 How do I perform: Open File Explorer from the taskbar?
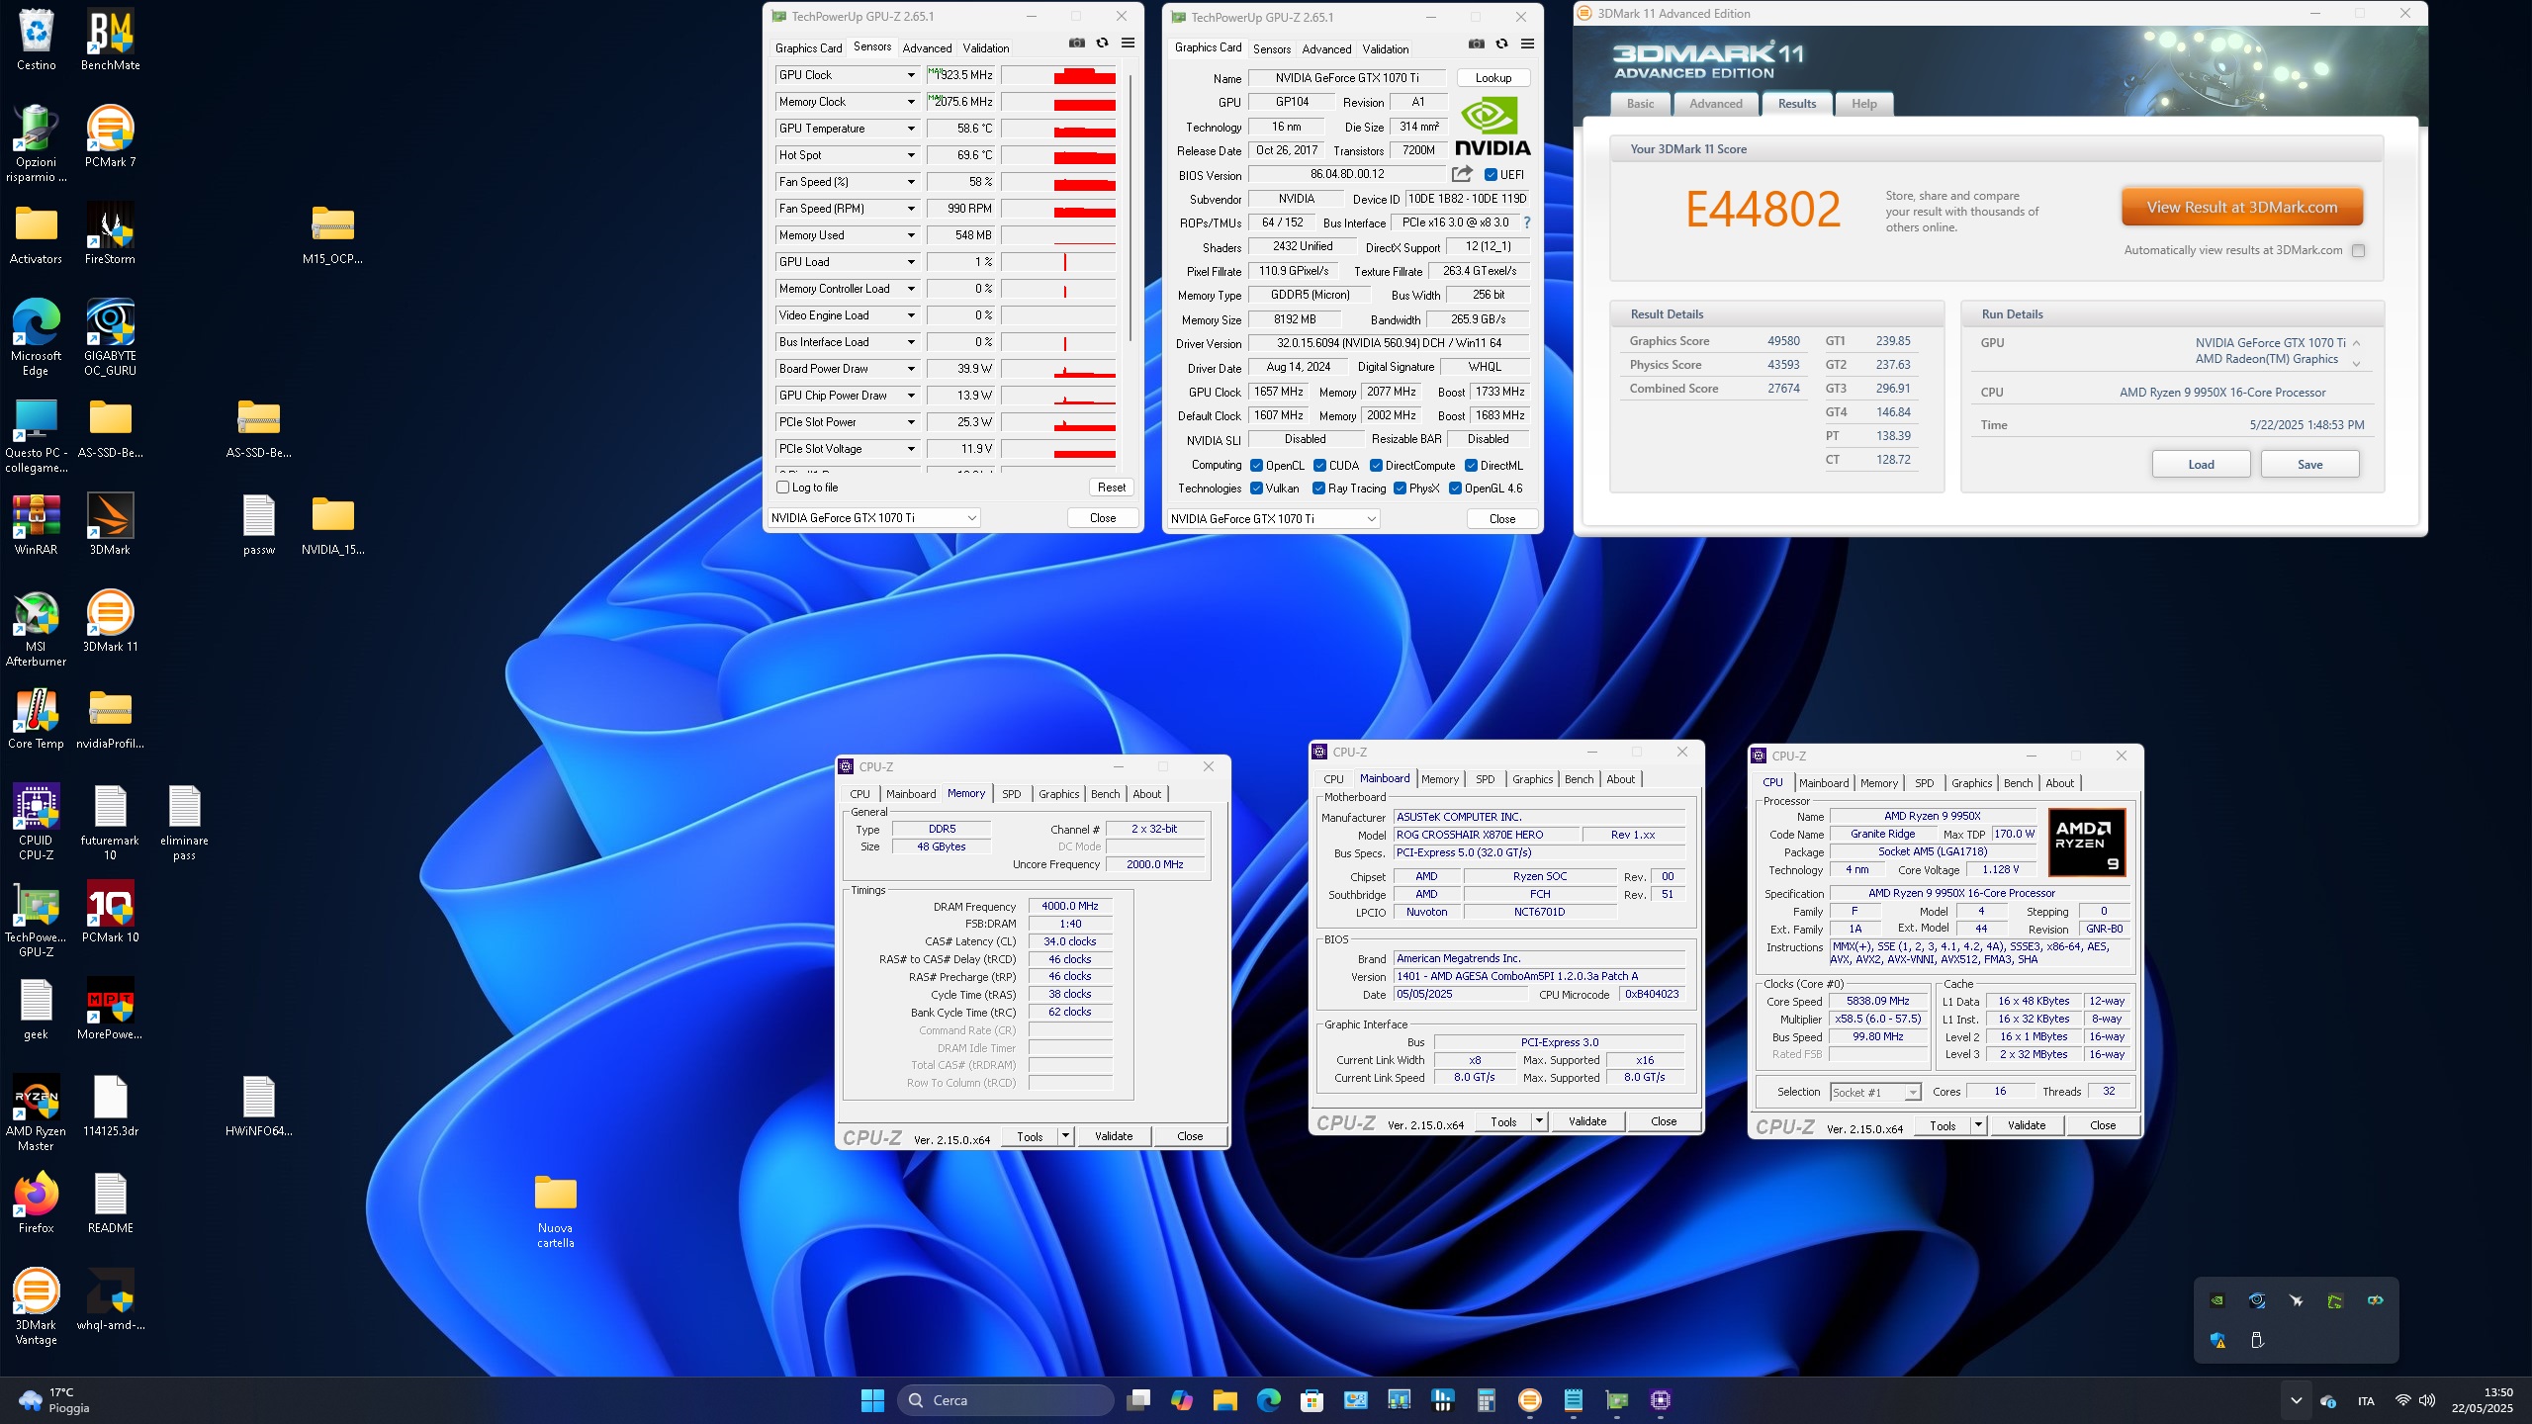(x=1225, y=1399)
